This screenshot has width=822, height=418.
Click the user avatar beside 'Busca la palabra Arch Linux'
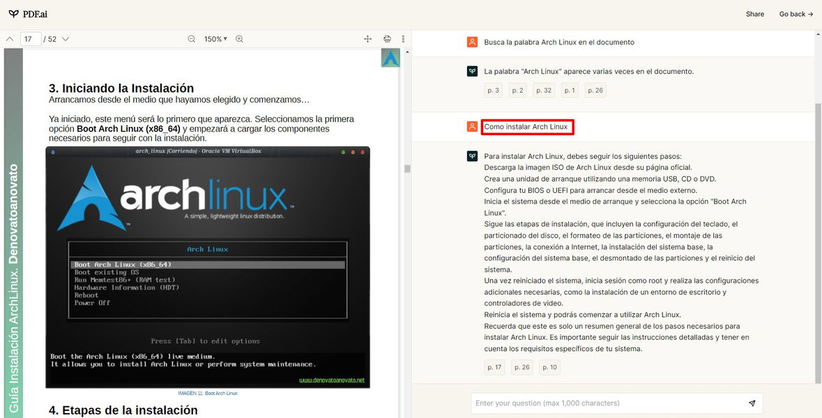tap(472, 42)
